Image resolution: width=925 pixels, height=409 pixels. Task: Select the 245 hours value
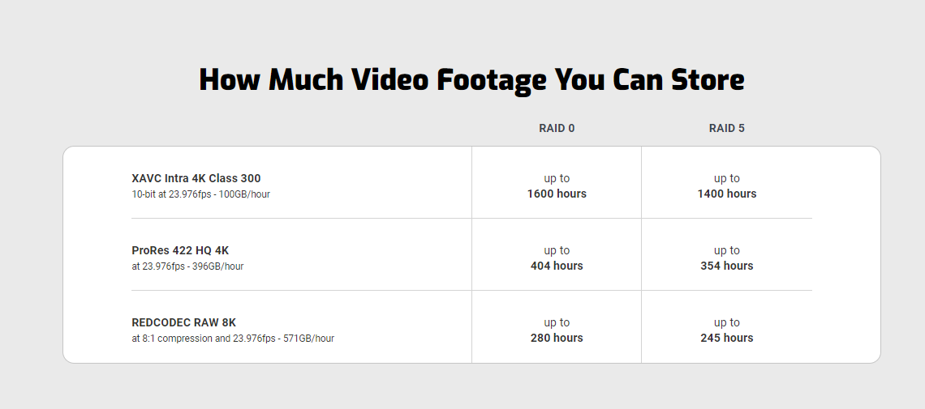pos(726,338)
